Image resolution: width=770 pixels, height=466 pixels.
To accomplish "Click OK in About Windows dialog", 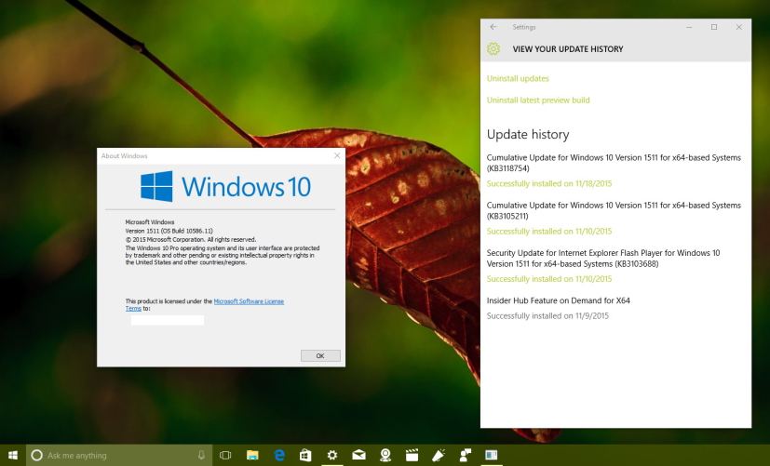I will coord(320,355).
